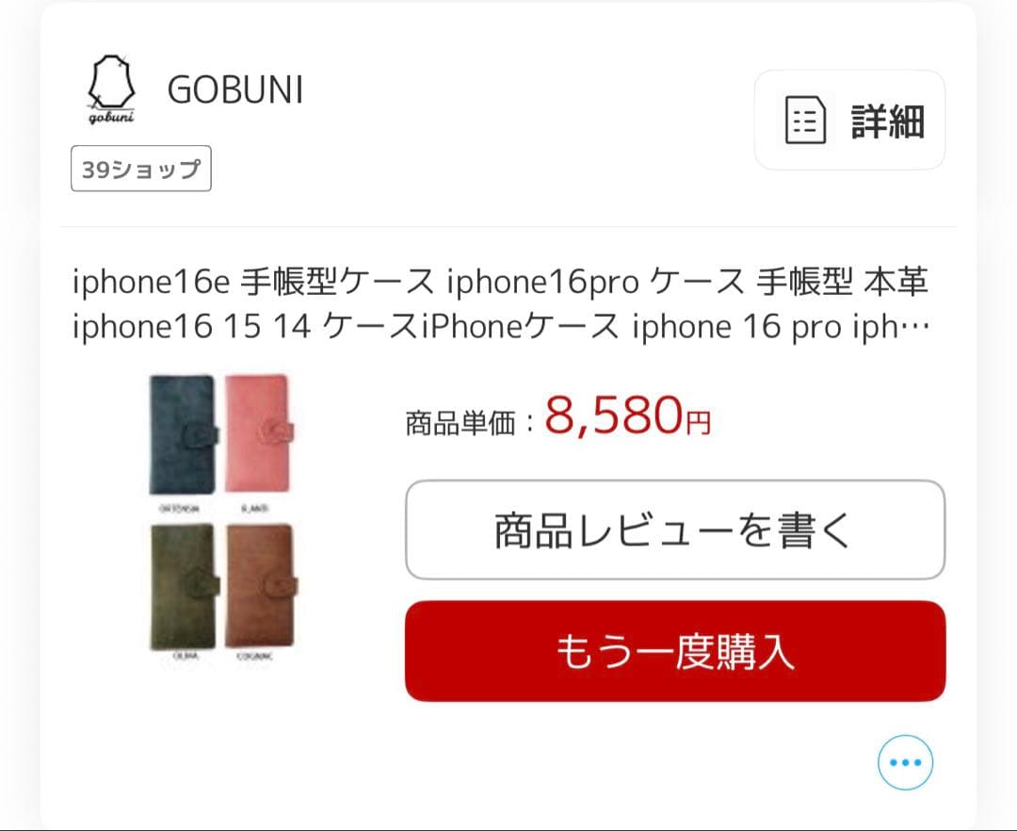Click the document list icon beside 詳細
The image size is (1017, 831).
805,120
